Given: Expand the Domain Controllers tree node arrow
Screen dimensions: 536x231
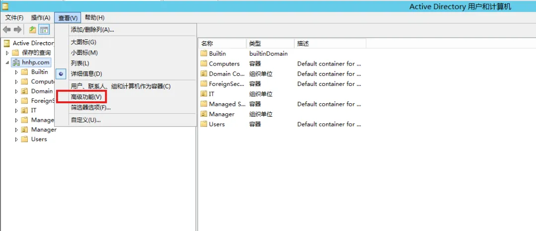Looking at the screenshot, I should [16, 91].
